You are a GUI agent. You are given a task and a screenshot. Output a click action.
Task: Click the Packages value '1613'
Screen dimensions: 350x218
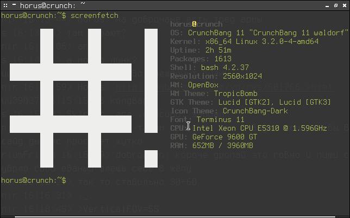coord(223,59)
